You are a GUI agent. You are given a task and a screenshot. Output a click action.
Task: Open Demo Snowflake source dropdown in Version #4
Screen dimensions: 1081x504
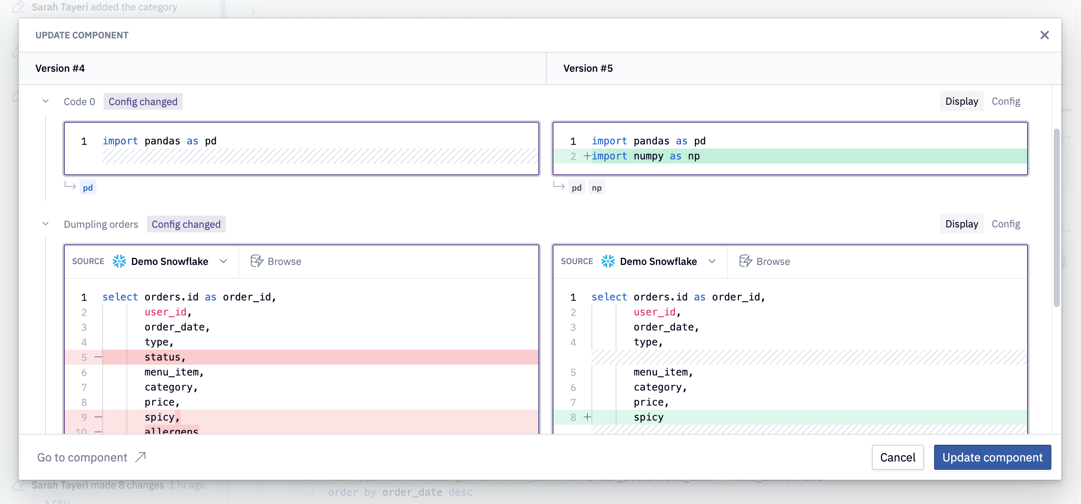pos(223,262)
